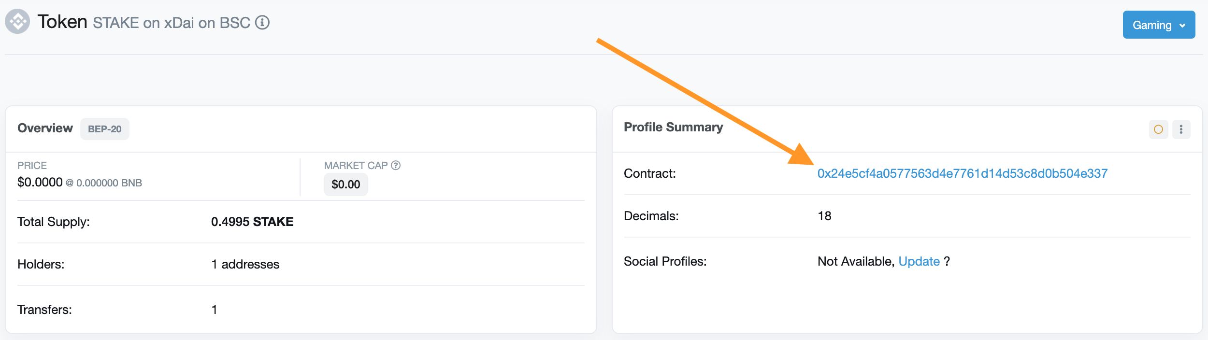Click the BNB chain token logo icon
Screen dimensions: 1208x340
(17, 21)
